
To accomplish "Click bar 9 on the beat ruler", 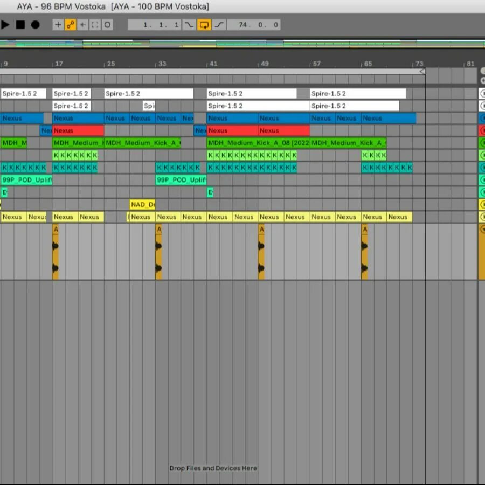I will click(x=5, y=64).
